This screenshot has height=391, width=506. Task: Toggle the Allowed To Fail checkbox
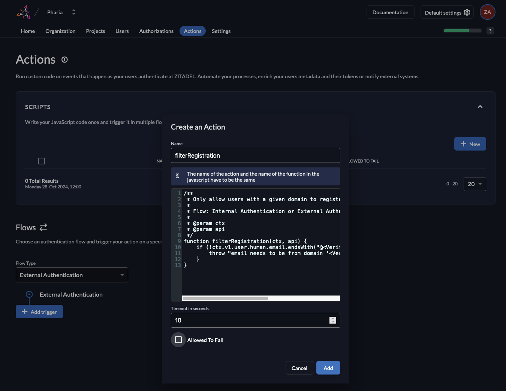point(178,340)
